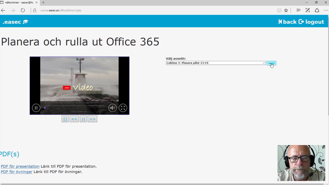The image size is (329, 185).
Task: Open a new browser tab
Action: (x=43, y=3)
